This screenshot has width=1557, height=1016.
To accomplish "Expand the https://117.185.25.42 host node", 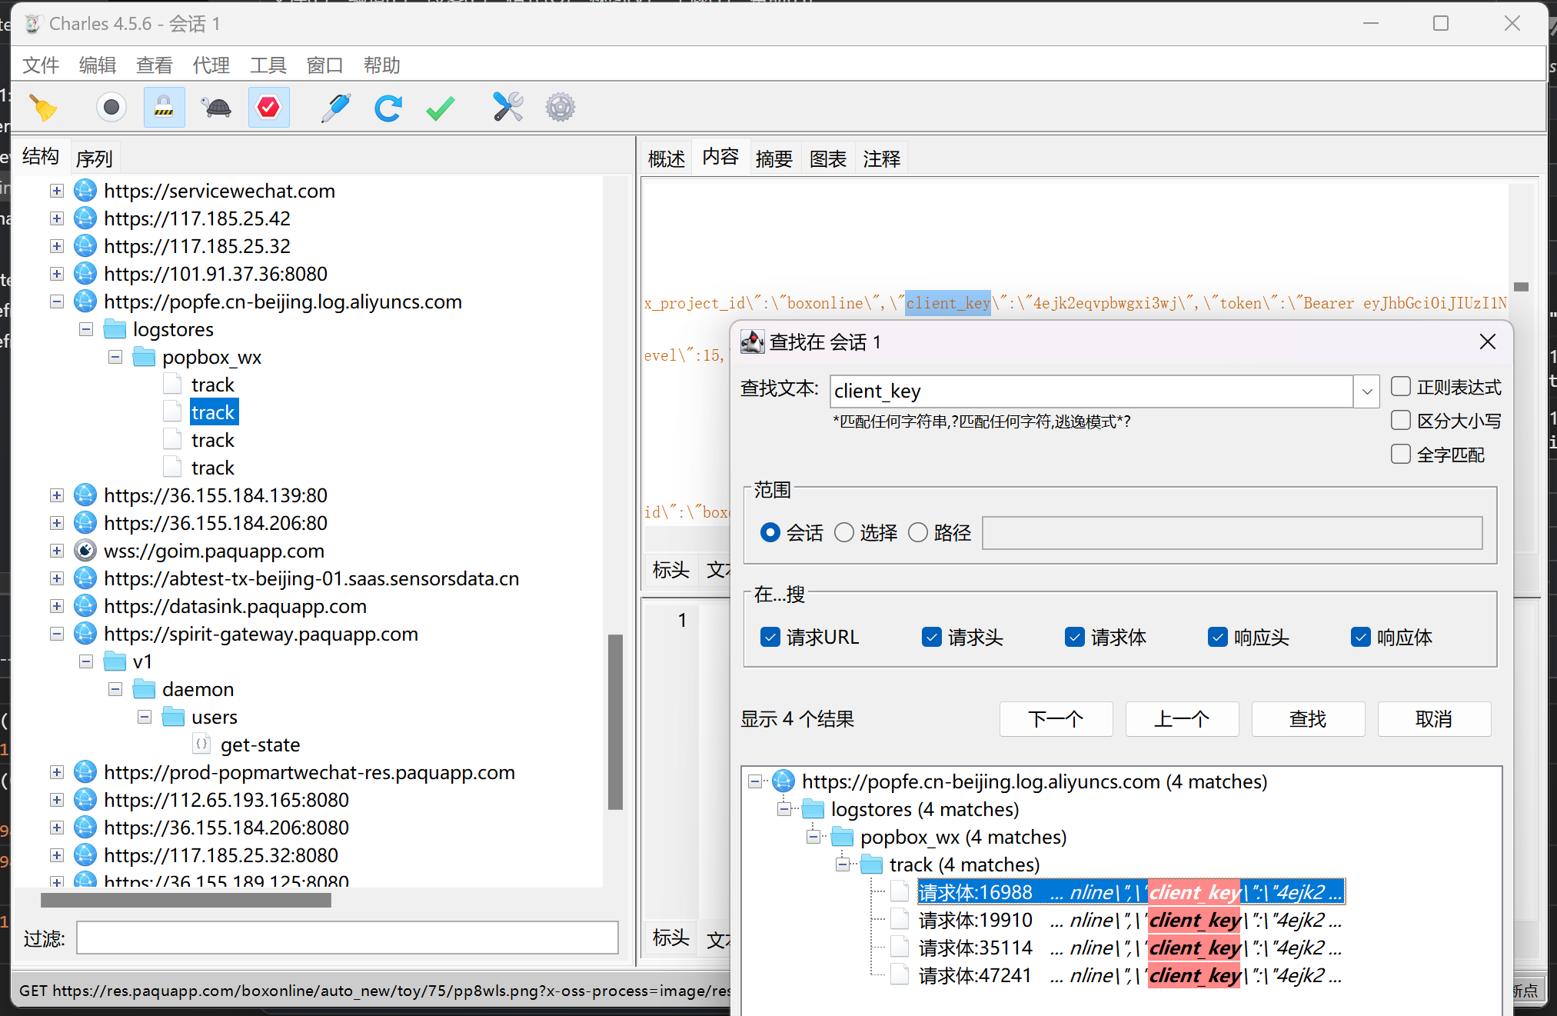I will point(57,218).
